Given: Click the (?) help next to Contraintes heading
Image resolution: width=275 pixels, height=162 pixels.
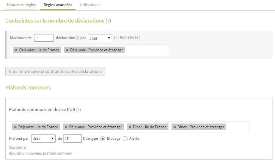Looking at the screenshot, I should 108,21.
